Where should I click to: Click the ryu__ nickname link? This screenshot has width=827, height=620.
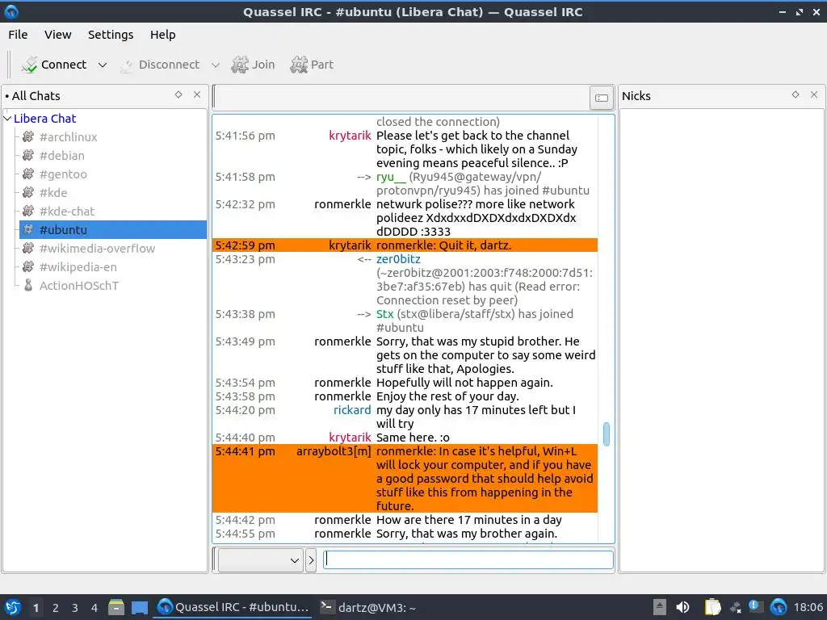click(x=391, y=177)
